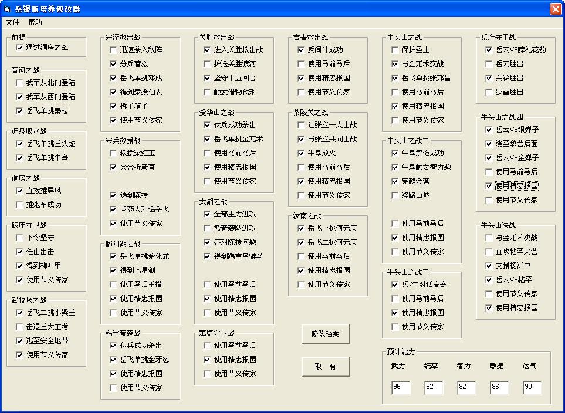The height and width of the screenshot is (413, 565).
Task: Uncheck 与张立共同出战 checkbox
Action: 301,139
